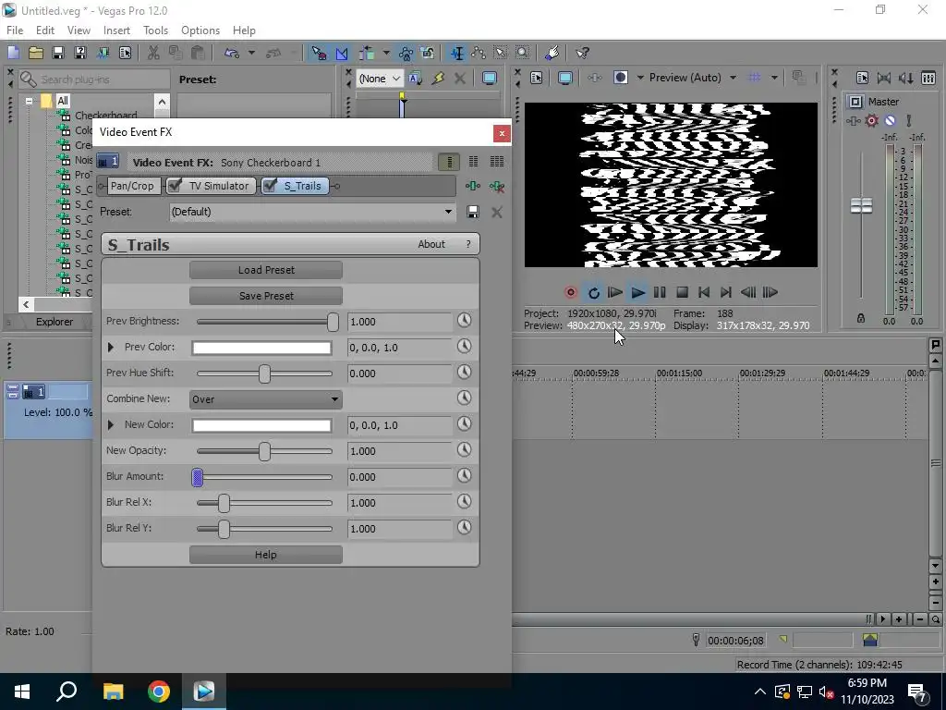This screenshot has height=710, width=946.
Task: Click Play in the preview transport
Action: pyautogui.click(x=637, y=293)
